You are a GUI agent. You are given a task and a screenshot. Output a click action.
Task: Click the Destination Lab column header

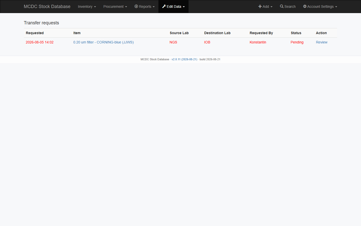pos(217,33)
